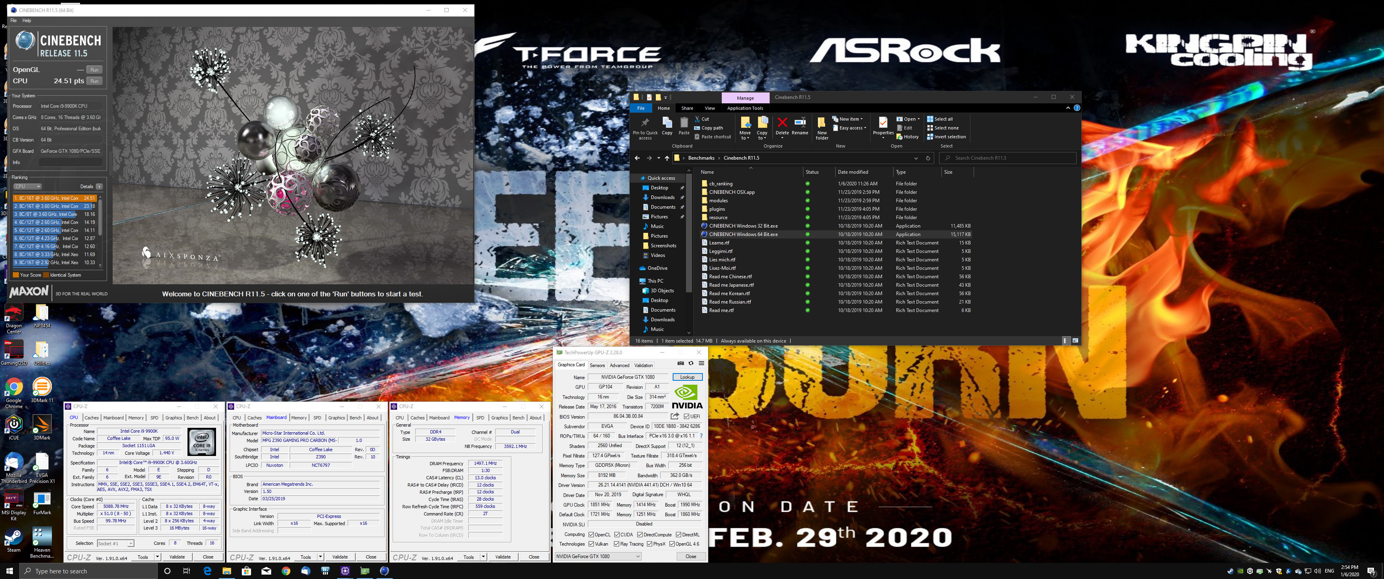Open Share tab in Explorer ribbon
The height and width of the screenshot is (579, 1384).
click(x=687, y=108)
